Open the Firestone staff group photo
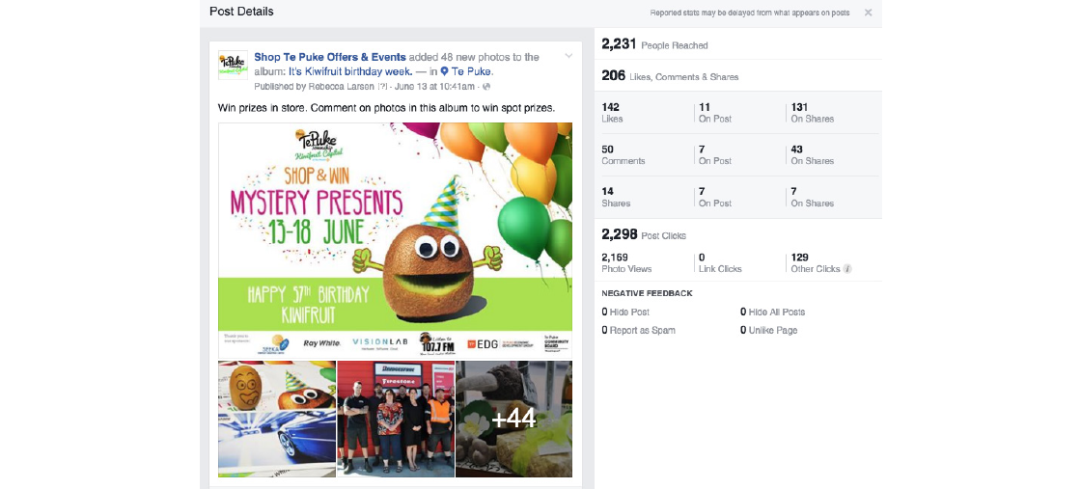 tap(396, 419)
